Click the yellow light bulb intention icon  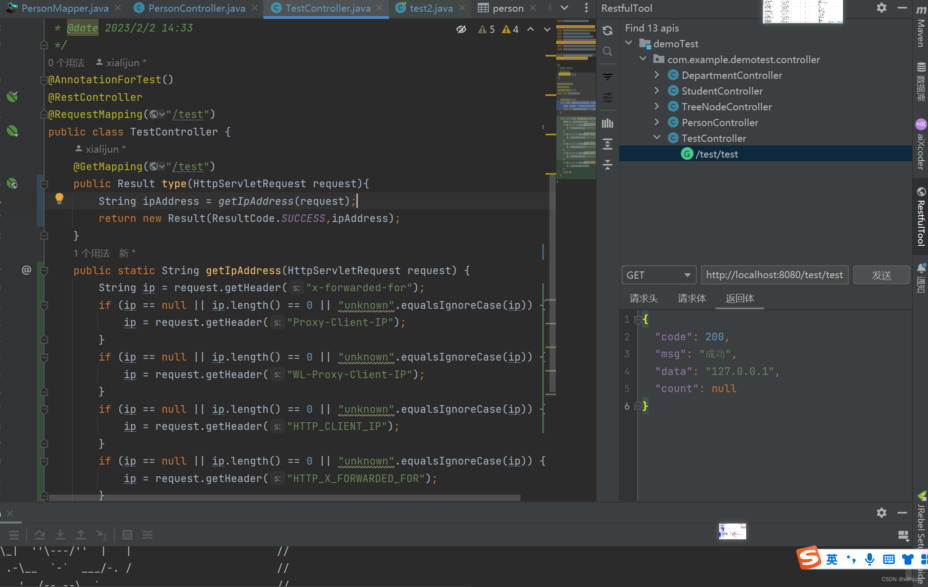click(59, 199)
